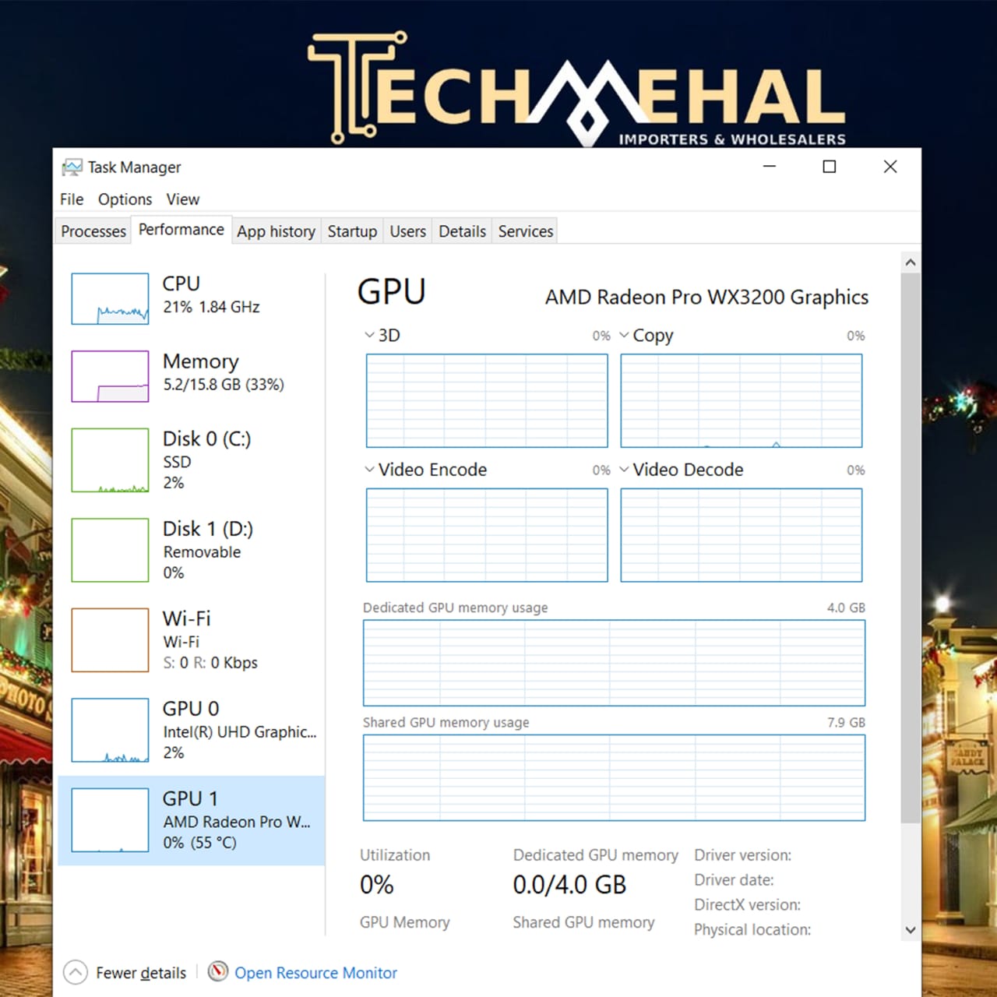Click the Dedicated GPU memory usage graph
997x997 pixels.
(x=614, y=663)
